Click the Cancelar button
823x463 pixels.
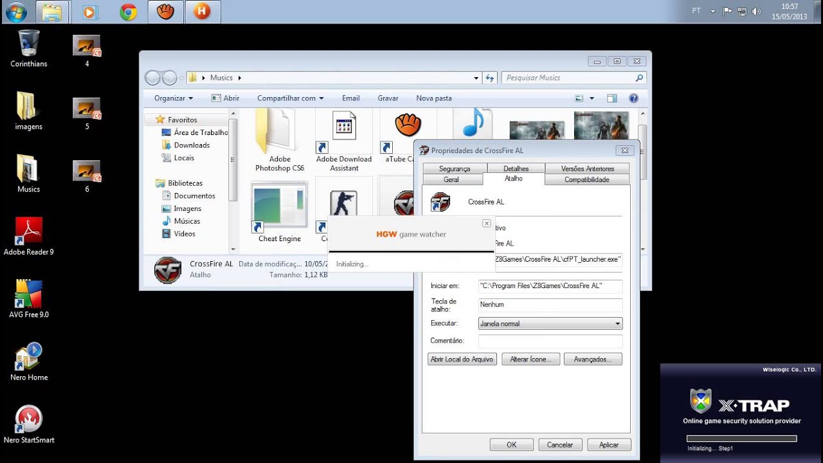pyautogui.click(x=560, y=444)
